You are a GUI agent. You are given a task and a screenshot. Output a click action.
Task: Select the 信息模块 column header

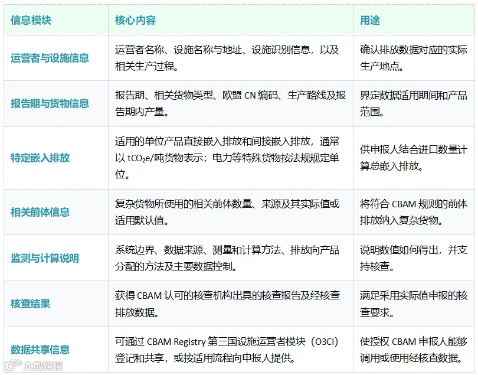point(31,21)
